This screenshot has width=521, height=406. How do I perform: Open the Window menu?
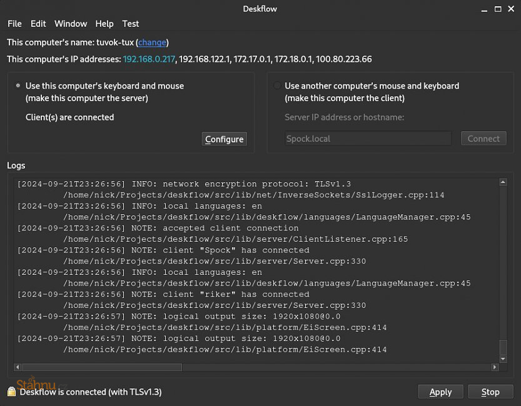70,24
